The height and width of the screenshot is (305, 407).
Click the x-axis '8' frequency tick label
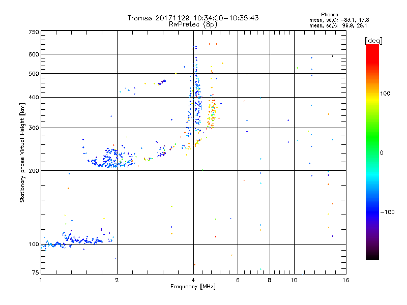pos(270,280)
